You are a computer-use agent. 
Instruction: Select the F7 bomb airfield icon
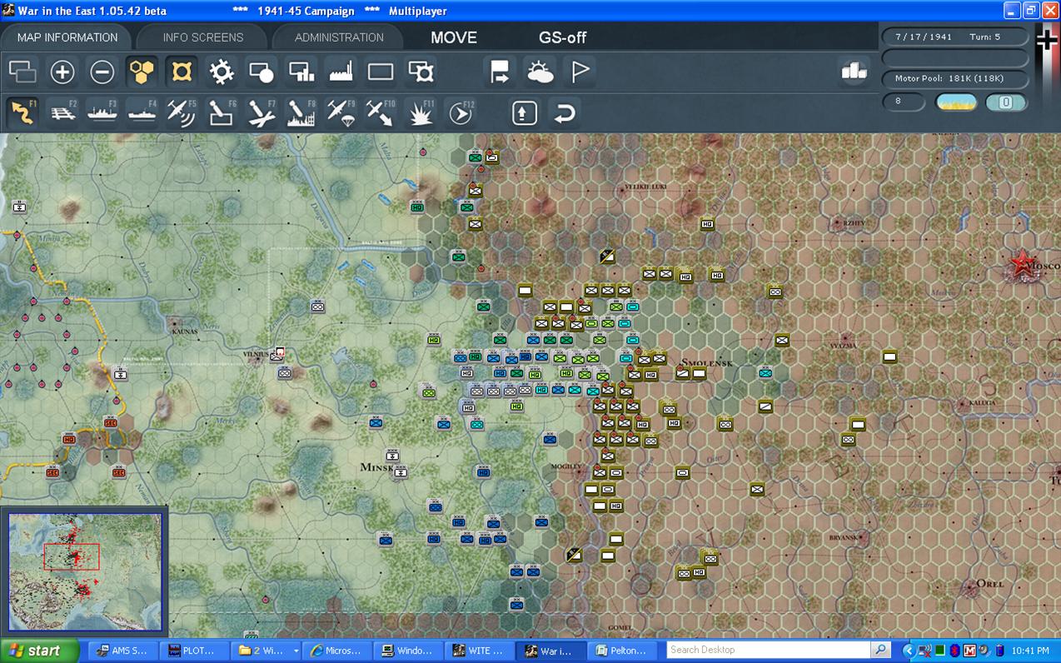[x=262, y=112]
